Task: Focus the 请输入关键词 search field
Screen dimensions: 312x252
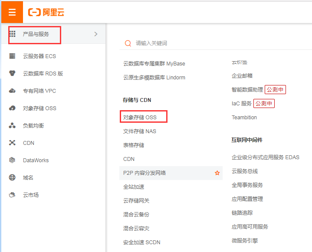Action: click(x=216, y=43)
